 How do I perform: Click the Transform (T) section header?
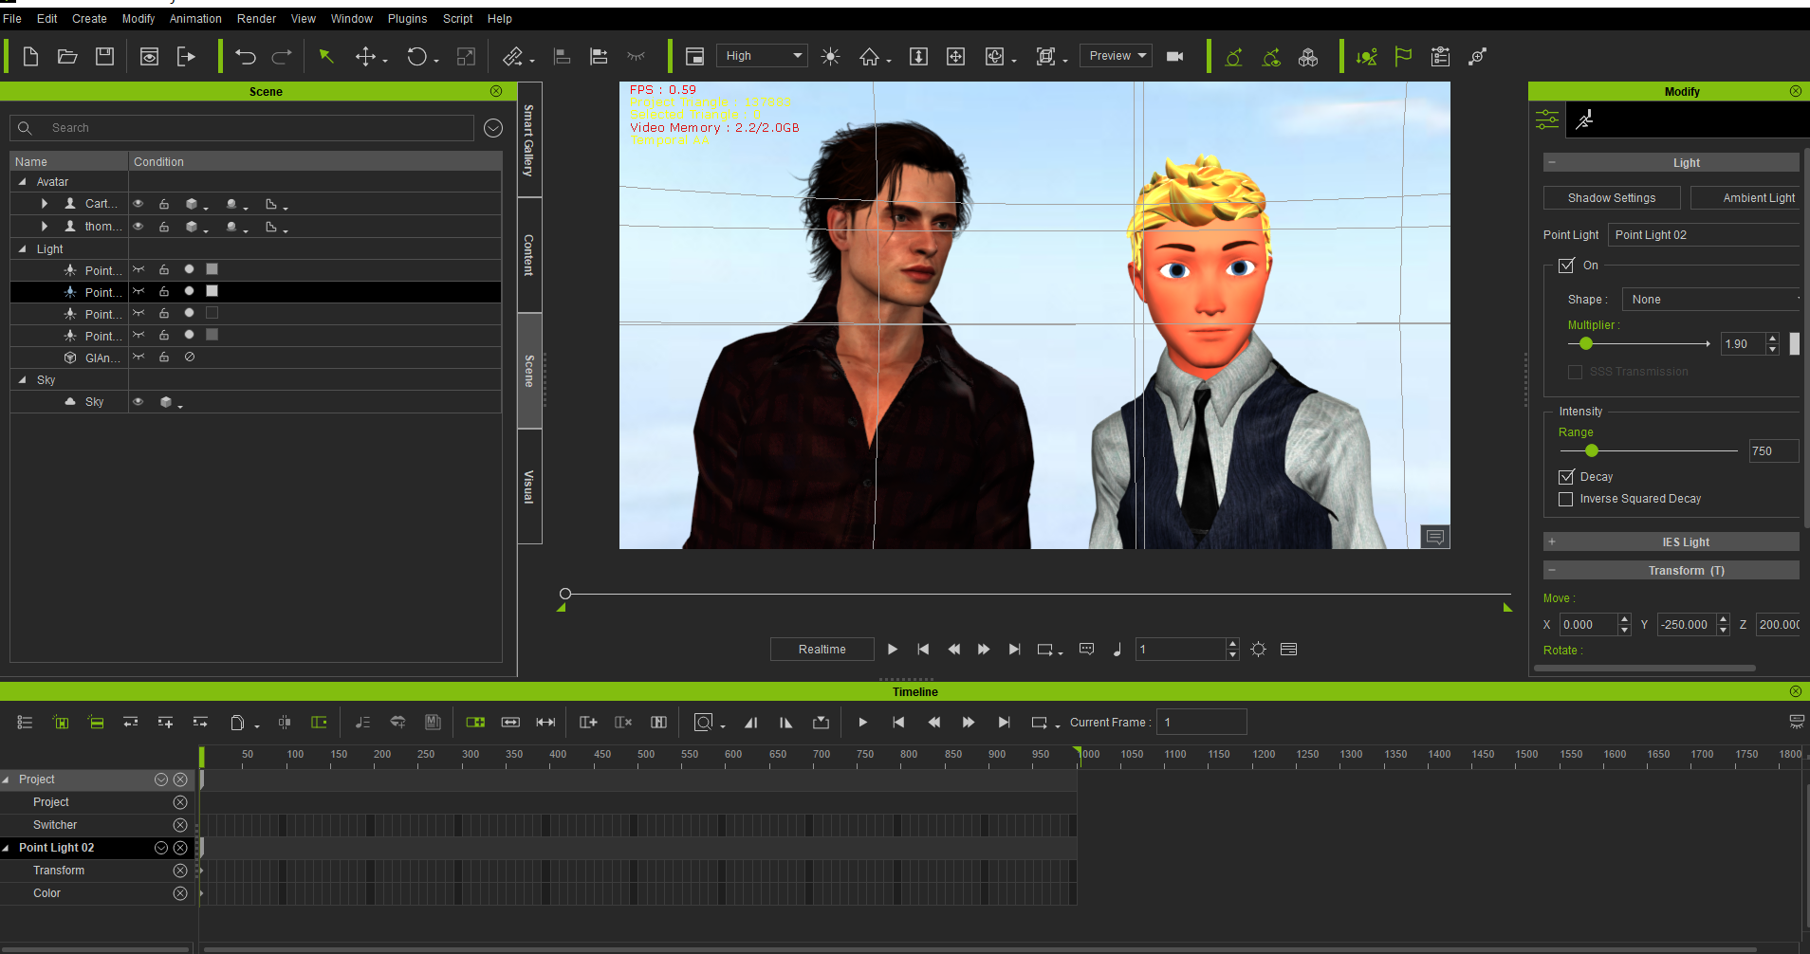tap(1671, 571)
